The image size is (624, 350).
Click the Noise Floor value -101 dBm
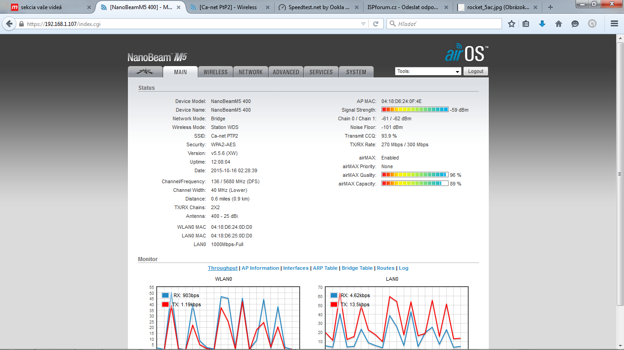[392, 127]
